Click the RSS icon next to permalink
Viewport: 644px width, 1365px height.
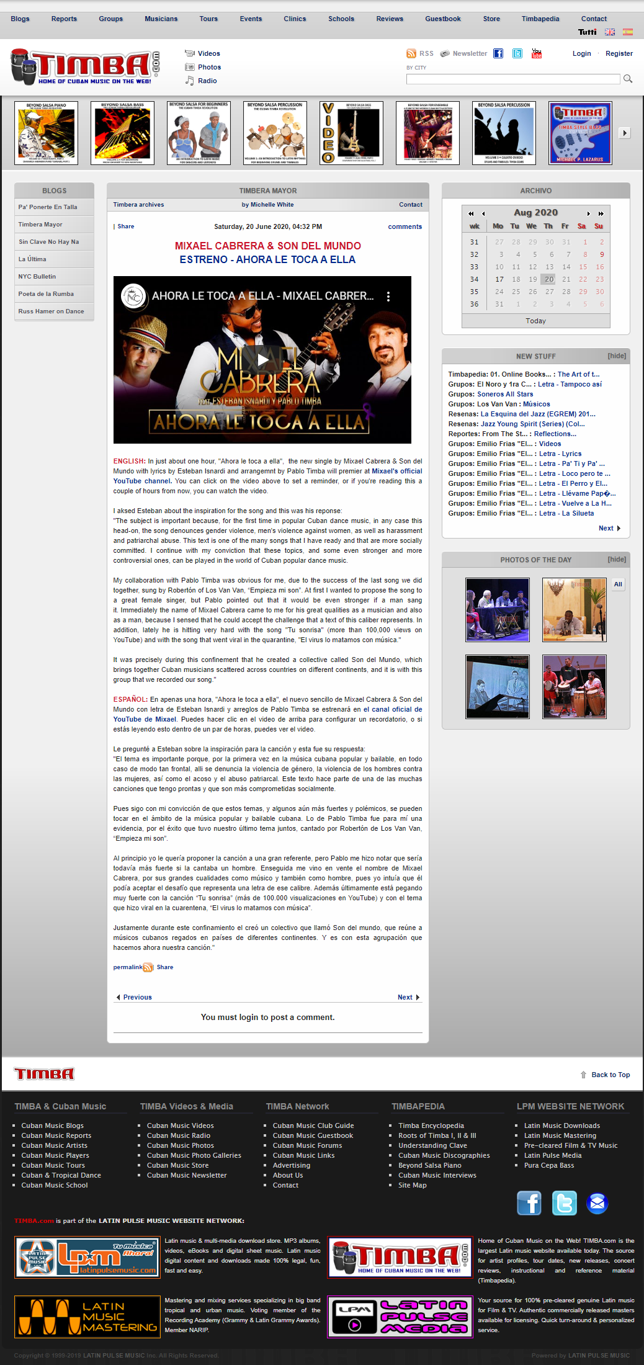click(x=148, y=967)
